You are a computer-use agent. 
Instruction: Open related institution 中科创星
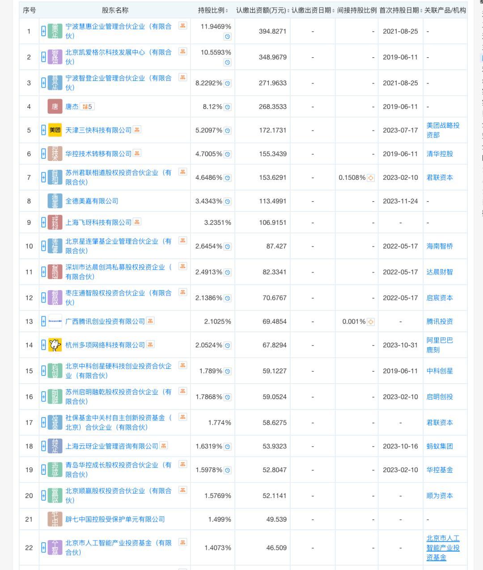coord(440,371)
